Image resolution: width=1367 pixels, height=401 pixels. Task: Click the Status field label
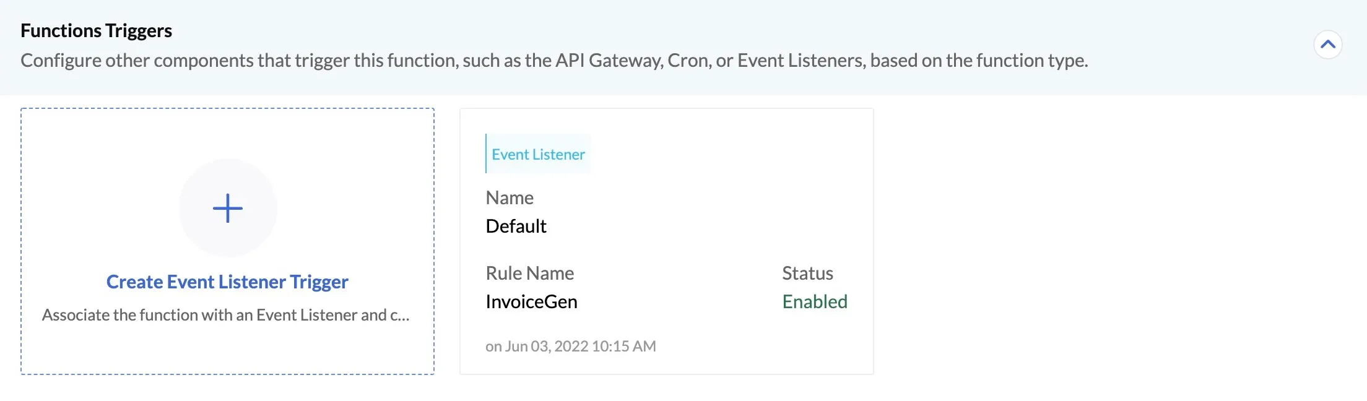tap(807, 273)
